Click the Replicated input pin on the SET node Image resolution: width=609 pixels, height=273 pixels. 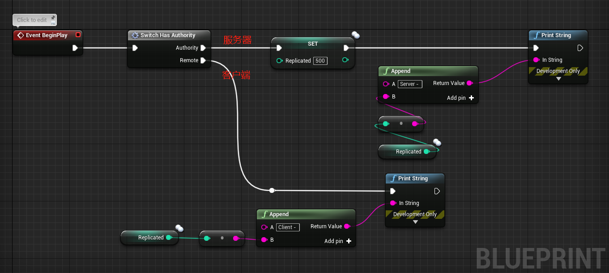pos(279,60)
